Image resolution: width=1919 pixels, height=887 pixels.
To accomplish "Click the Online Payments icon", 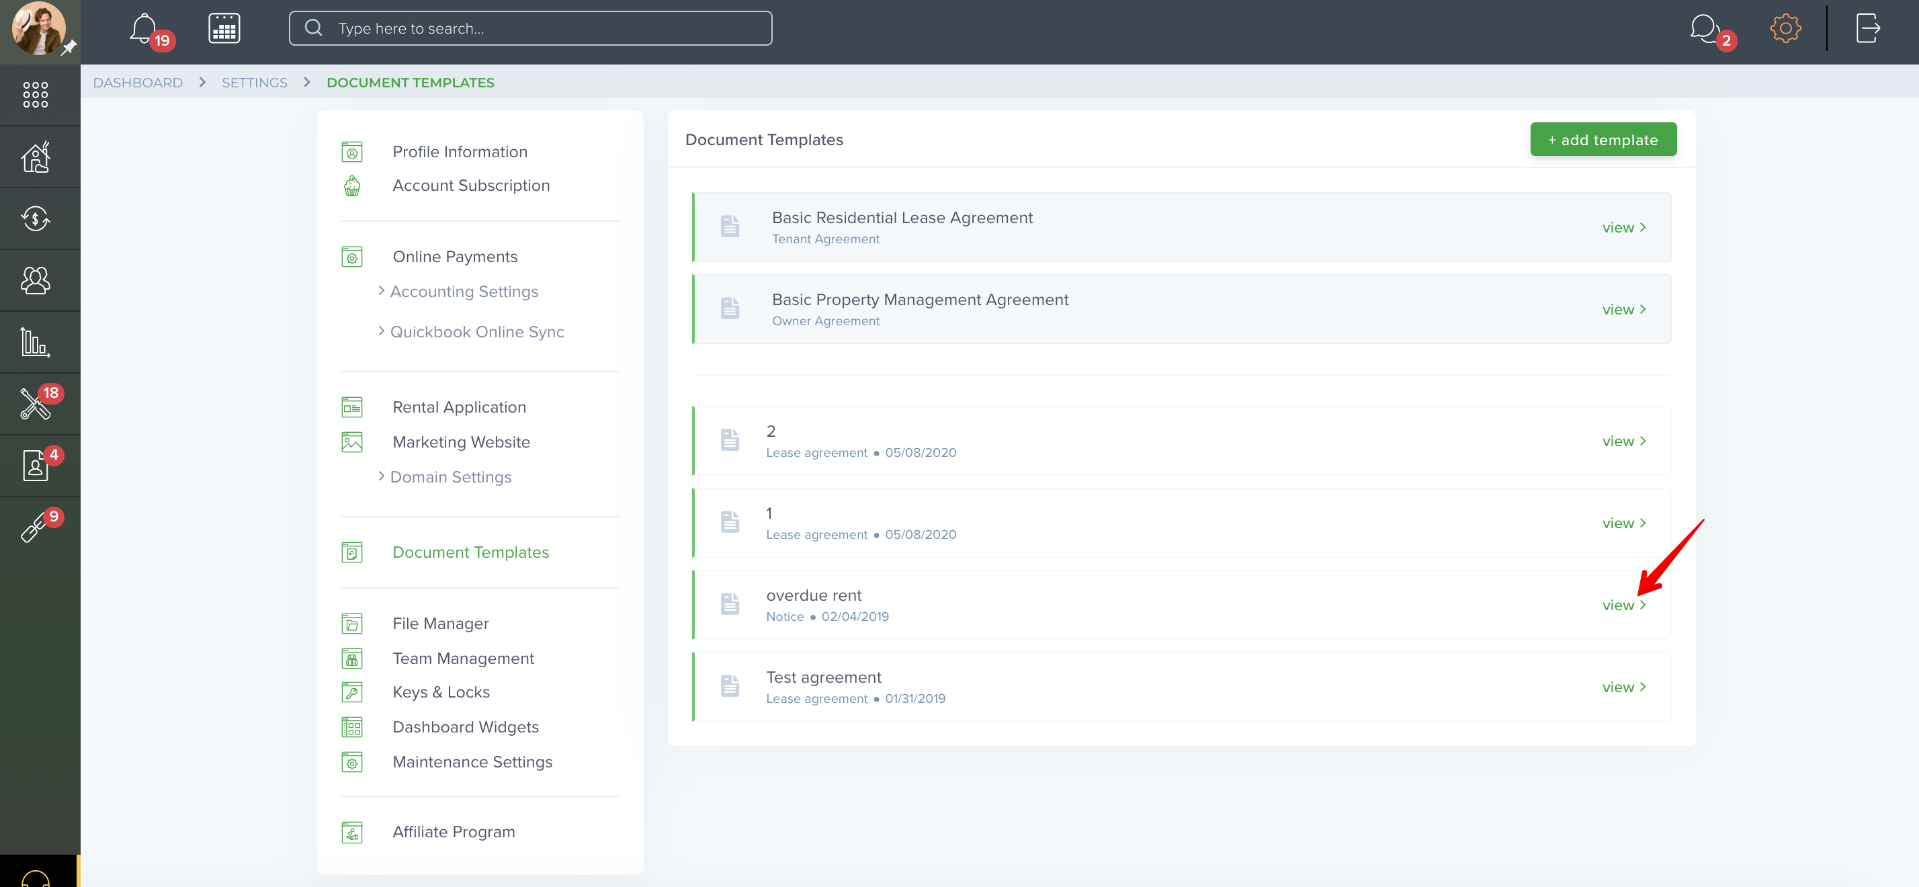I will (351, 257).
